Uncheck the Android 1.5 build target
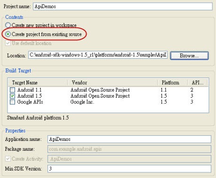 point(12,96)
